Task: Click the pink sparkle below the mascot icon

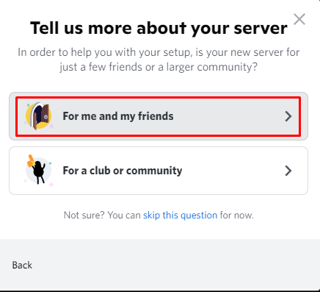Action: 51,185
